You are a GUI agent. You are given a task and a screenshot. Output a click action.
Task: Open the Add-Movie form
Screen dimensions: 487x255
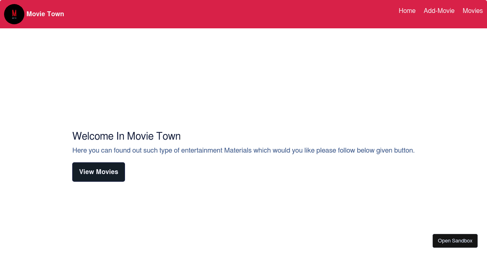point(439,11)
